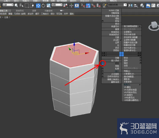Image resolution: width=159 pixels, height=138 pixels.
Task: Open settings box next to 移动
Action: coord(140,58)
